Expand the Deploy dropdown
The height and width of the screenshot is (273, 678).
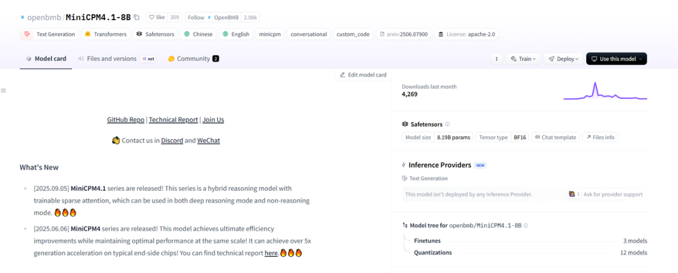(562, 58)
